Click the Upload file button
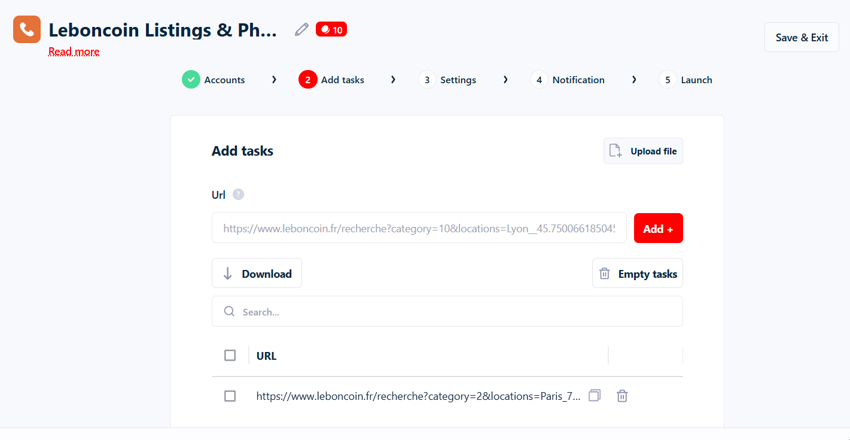 (x=643, y=151)
